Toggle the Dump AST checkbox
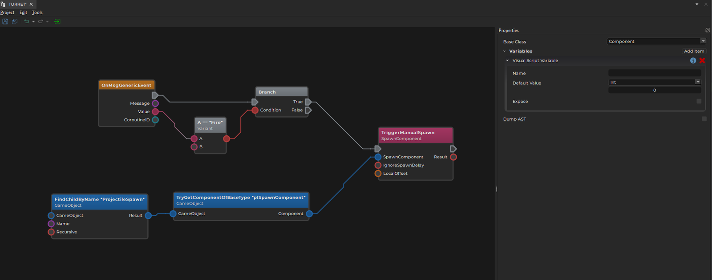712x280 pixels. coord(704,119)
